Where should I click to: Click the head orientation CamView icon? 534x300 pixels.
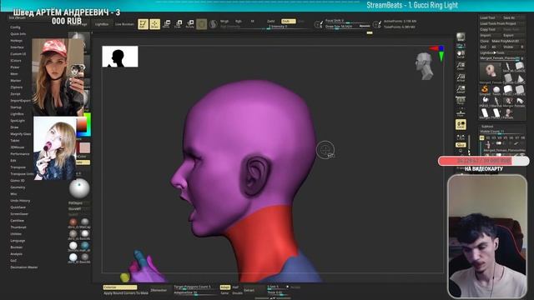coord(423,66)
